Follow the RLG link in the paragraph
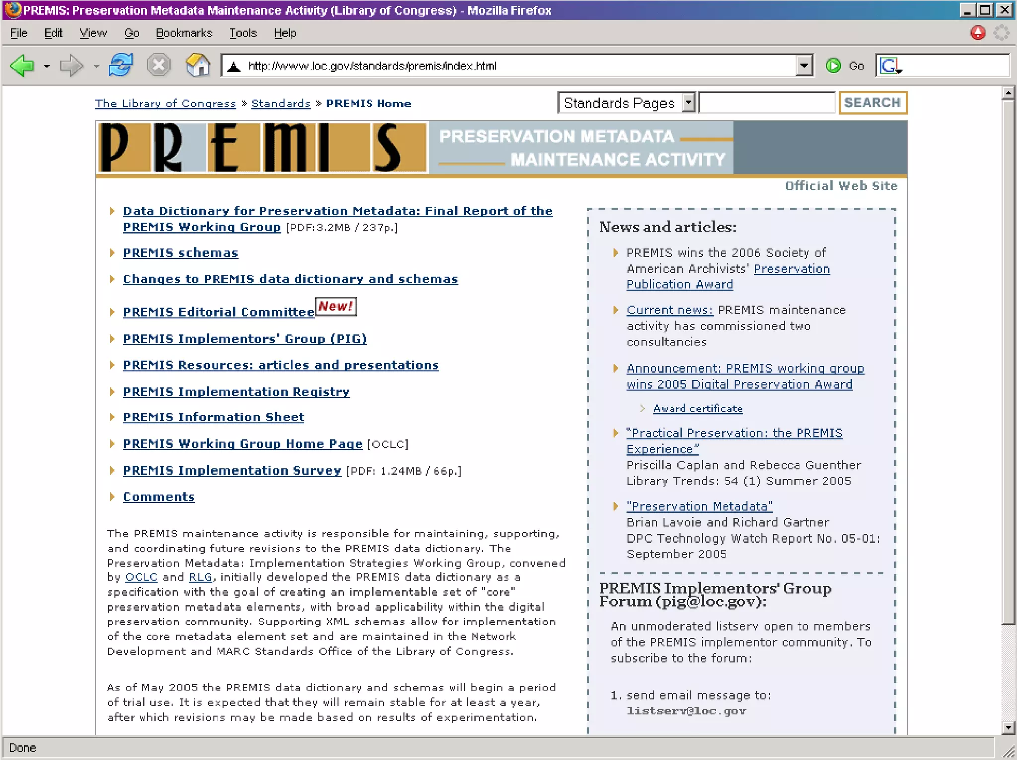Viewport: 1017px width, 760px height. pyautogui.click(x=200, y=577)
